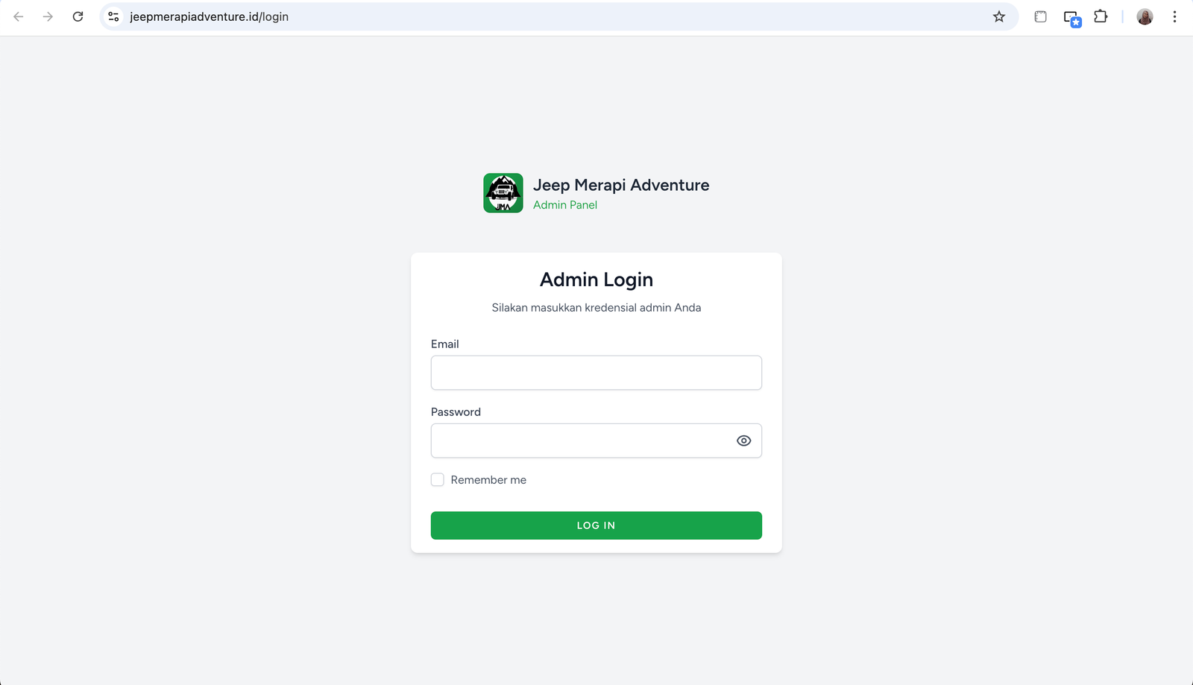
Task: Open the Extensions puzzle icon
Action: (1101, 16)
